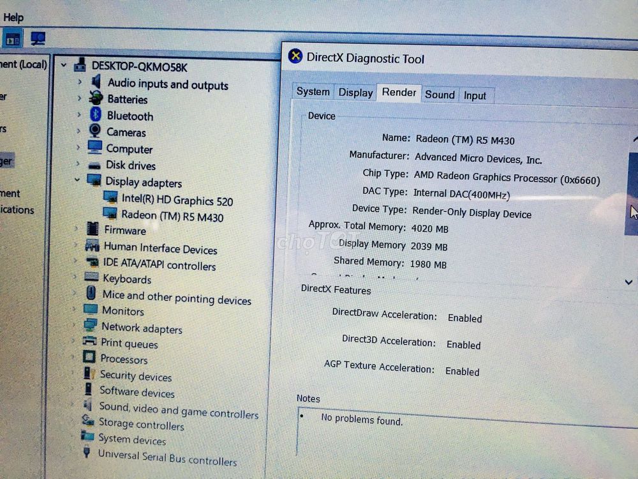Select Radeon (TM) R5 M430 tree label
This screenshot has width=638, height=479.
(172, 216)
